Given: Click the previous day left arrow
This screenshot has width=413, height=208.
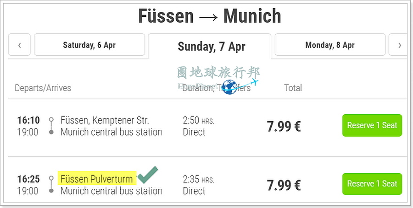Looking at the screenshot, I should point(19,45).
